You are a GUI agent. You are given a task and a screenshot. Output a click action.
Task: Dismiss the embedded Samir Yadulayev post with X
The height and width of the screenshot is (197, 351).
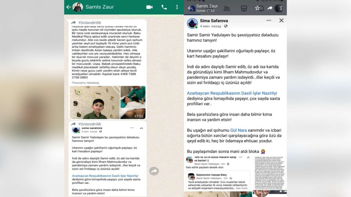[x=248, y=158]
